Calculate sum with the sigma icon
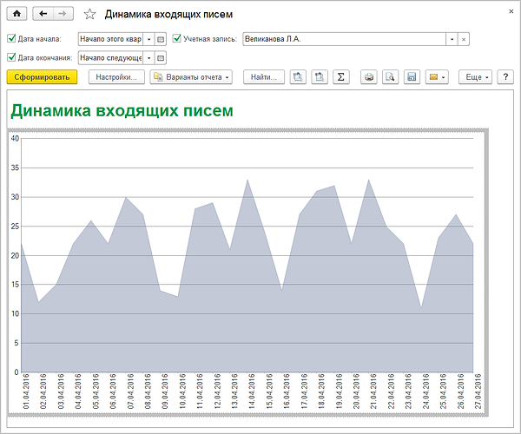The height and width of the screenshot is (434, 521). [x=341, y=77]
